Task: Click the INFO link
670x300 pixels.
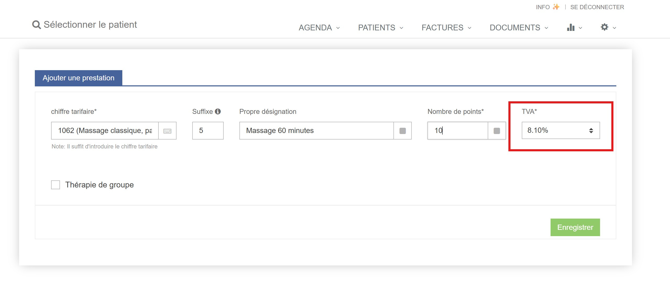Action: click(x=543, y=7)
